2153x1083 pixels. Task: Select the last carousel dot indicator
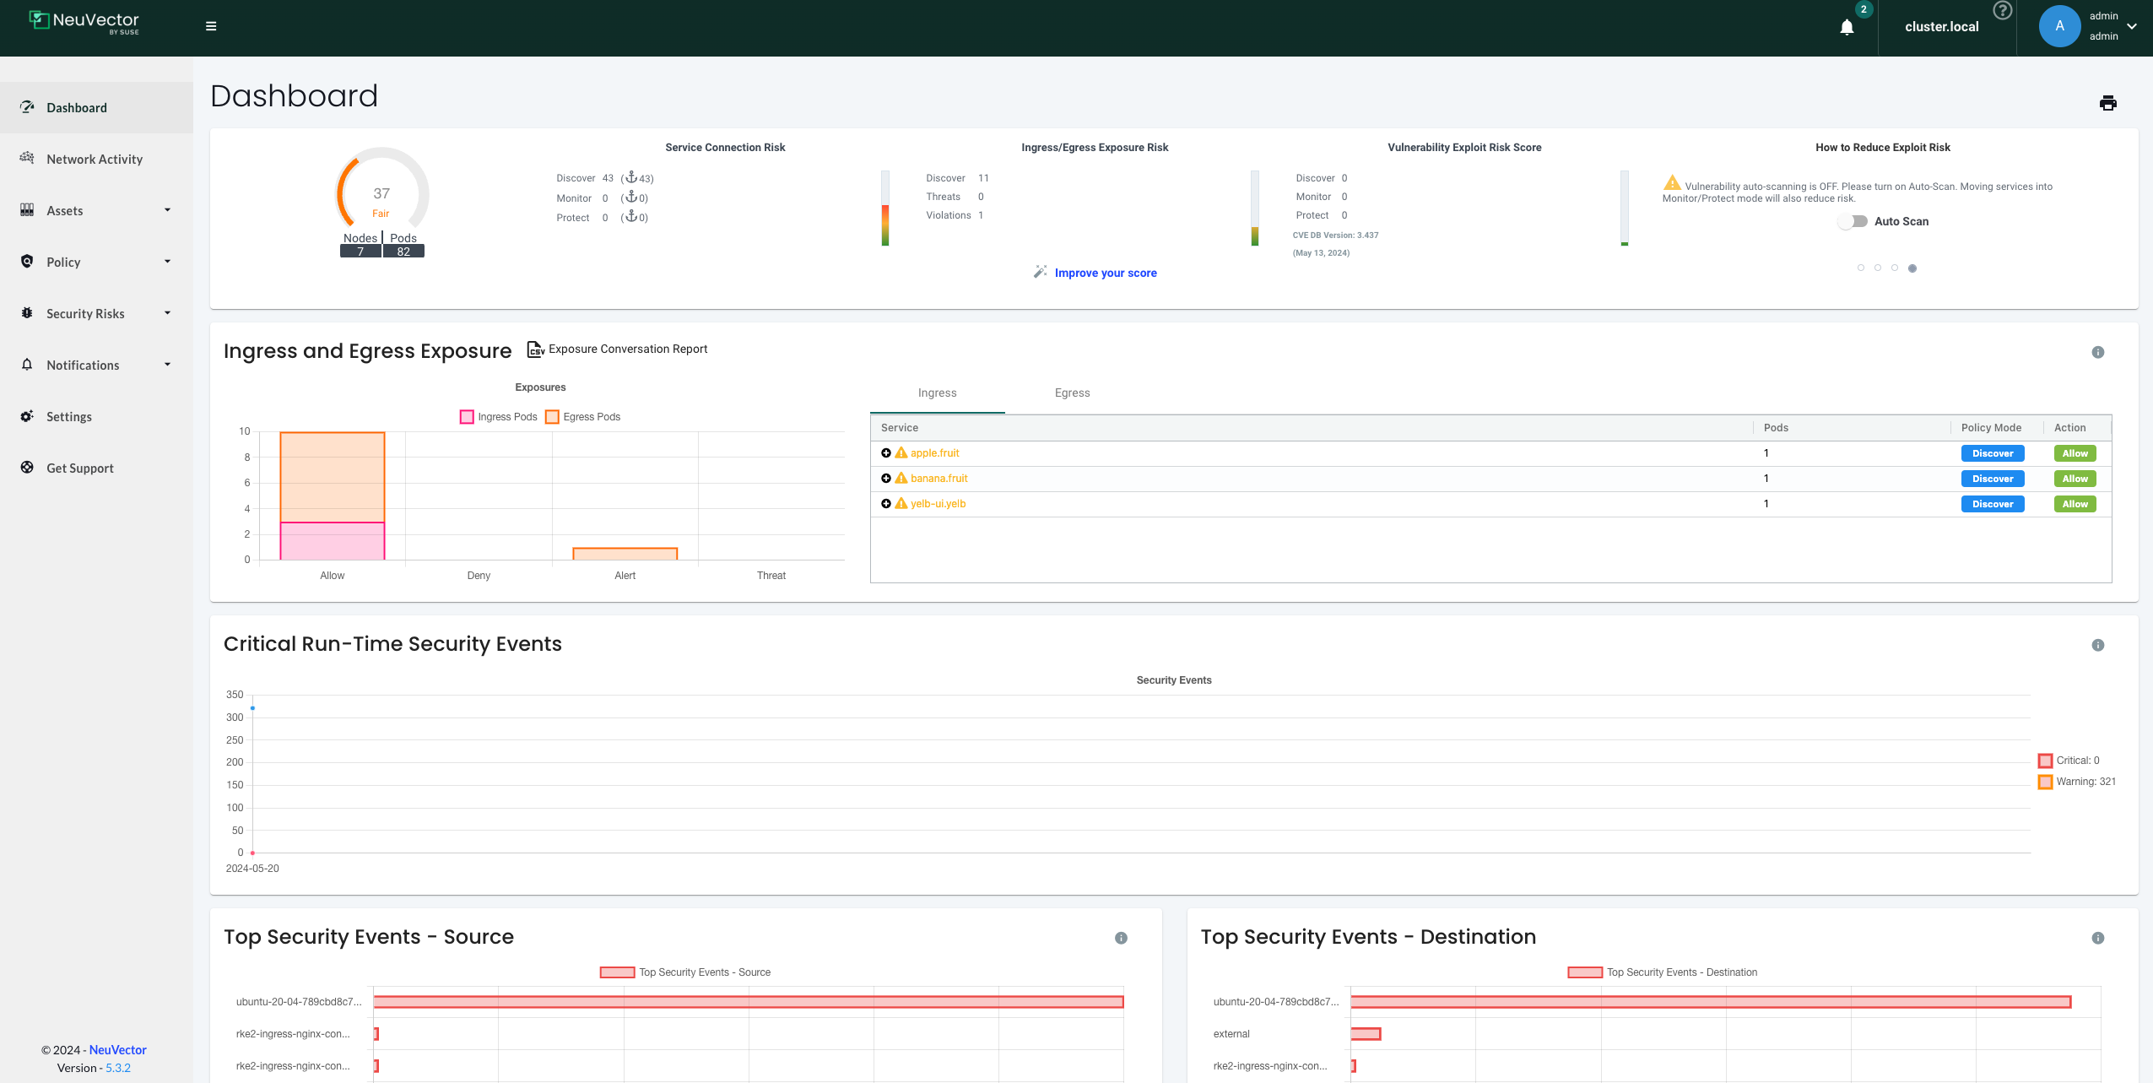coord(1914,268)
